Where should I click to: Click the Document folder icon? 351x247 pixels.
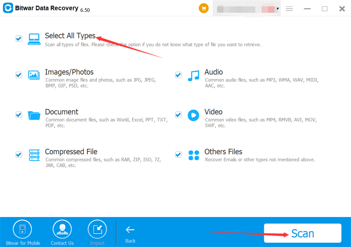34,116
